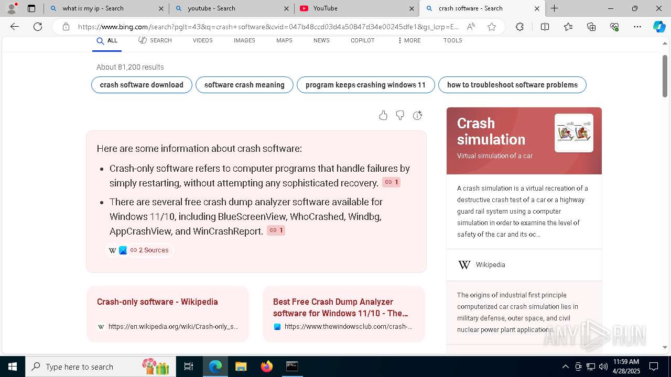Show '2 Sources' list
This screenshot has width=671, height=377.
[139, 250]
